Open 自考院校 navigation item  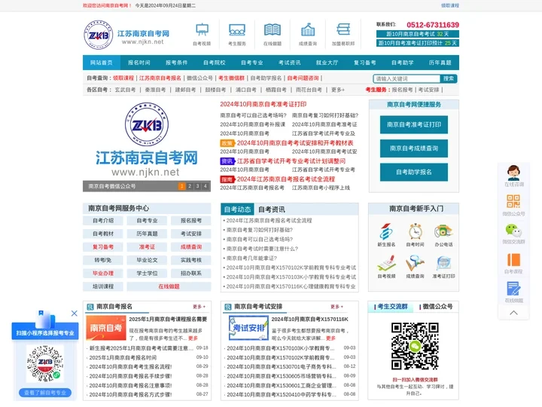tap(215, 63)
